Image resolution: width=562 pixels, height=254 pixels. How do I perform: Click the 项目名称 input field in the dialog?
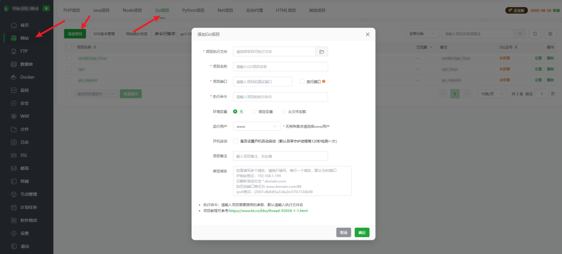pyautogui.click(x=280, y=67)
